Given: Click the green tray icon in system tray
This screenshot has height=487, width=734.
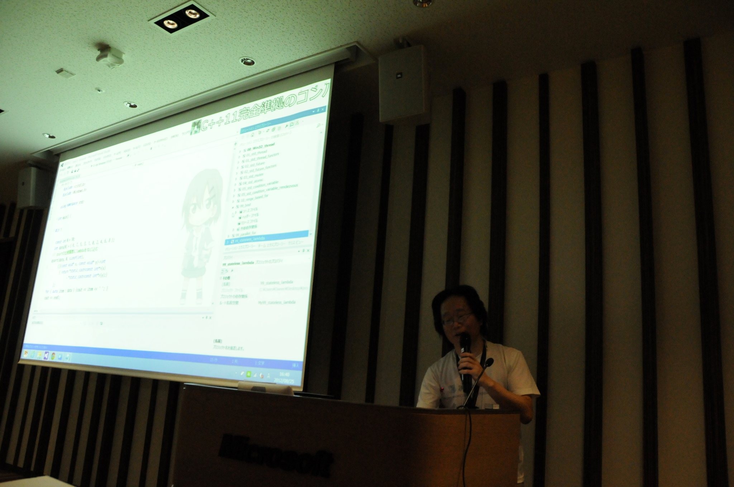Looking at the screenshot, I should (249, 374).
